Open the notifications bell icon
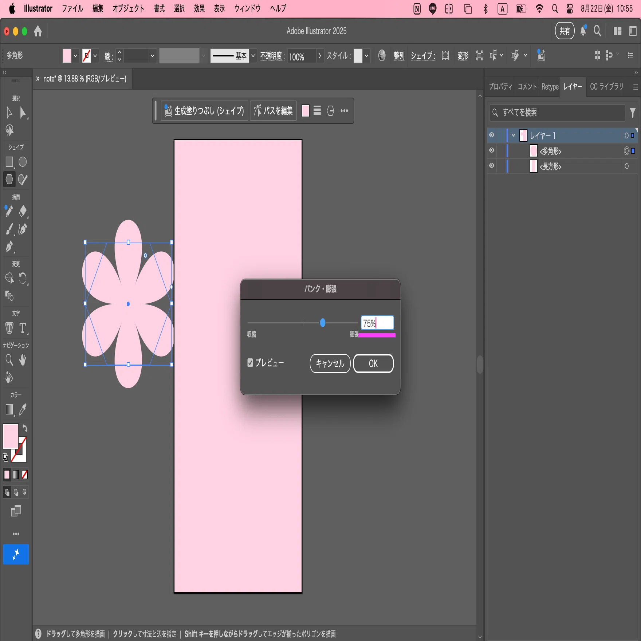 coord(583,31)
